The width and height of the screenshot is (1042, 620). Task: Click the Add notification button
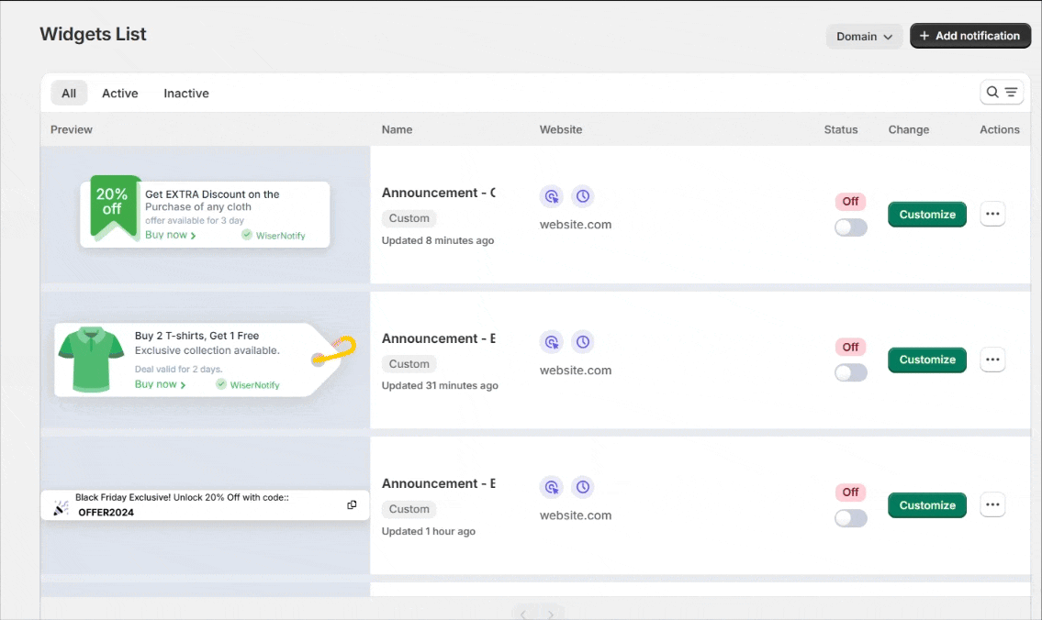pyautogui.click(x=969, y=36)
